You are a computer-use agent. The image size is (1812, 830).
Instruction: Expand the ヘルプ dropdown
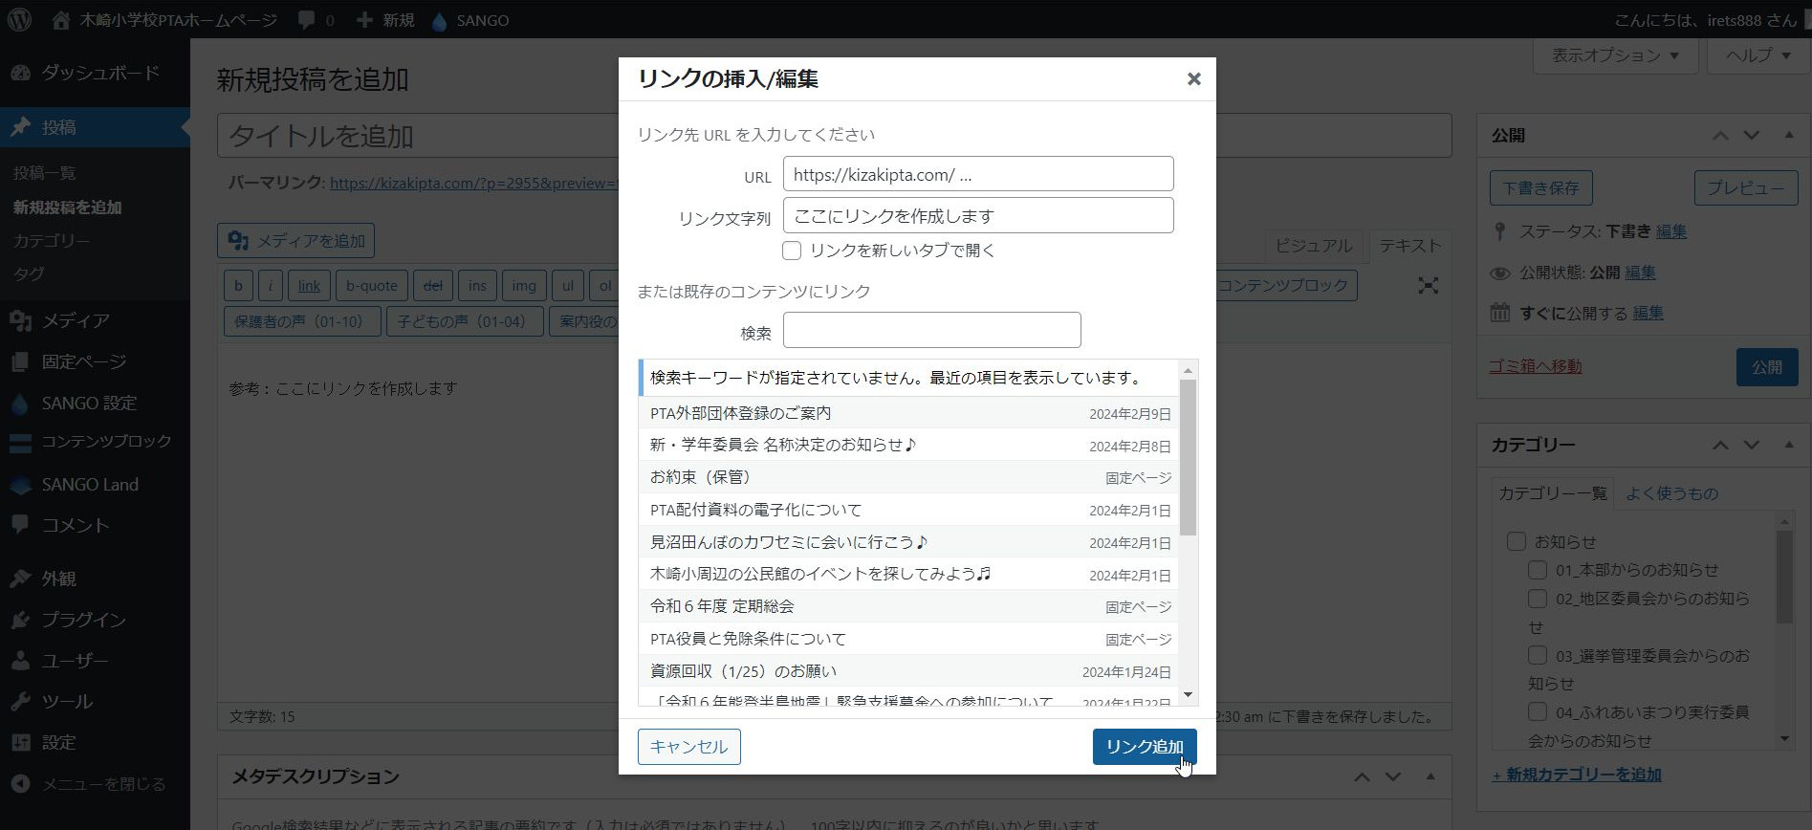[1757, 55]
